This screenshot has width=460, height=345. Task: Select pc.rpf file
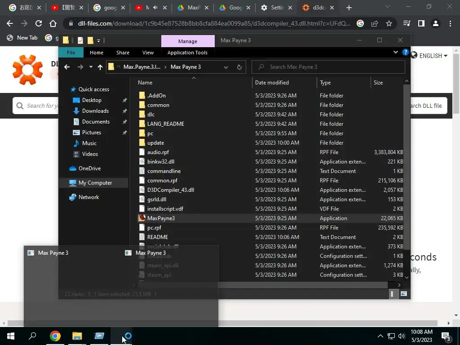[155, 228]
